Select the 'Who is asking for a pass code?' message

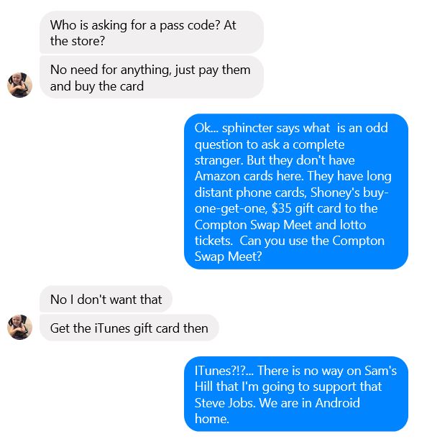coord(152,32)
